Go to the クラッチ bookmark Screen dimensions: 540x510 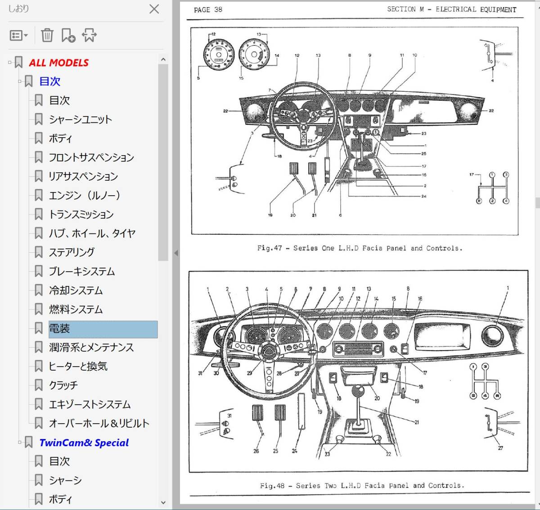tap(63, 385)
